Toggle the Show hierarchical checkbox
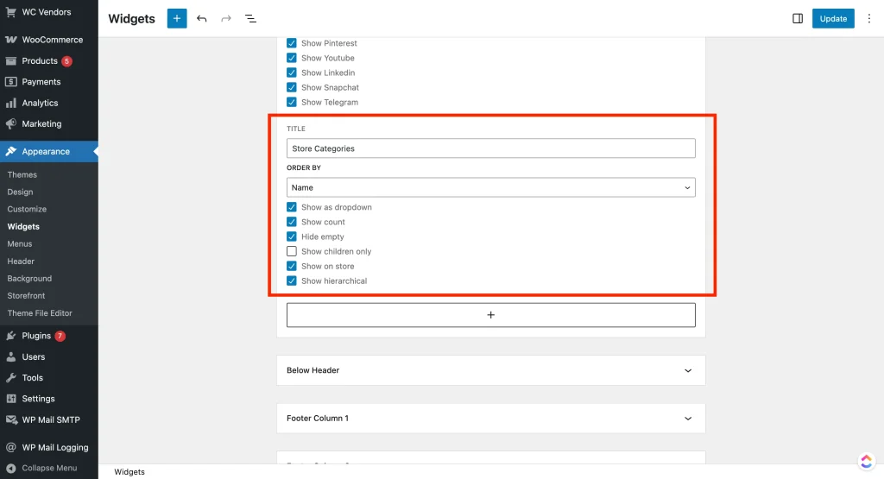Image resolution: width=884 pixels, height=479 pixels. pyautogui.click(x=292, y=280)
